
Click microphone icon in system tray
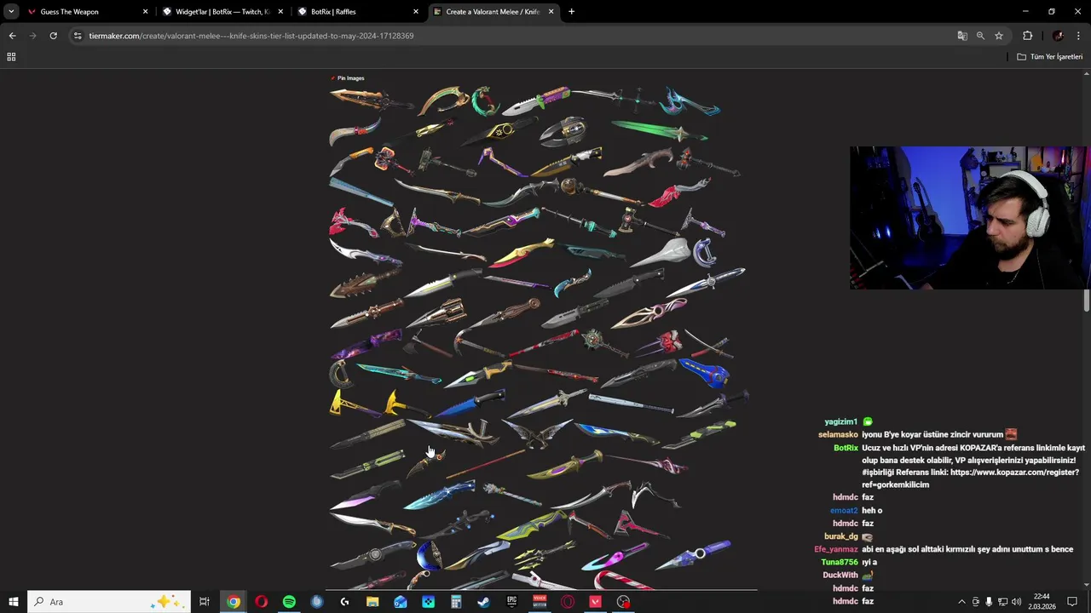(x=989, y=602)
